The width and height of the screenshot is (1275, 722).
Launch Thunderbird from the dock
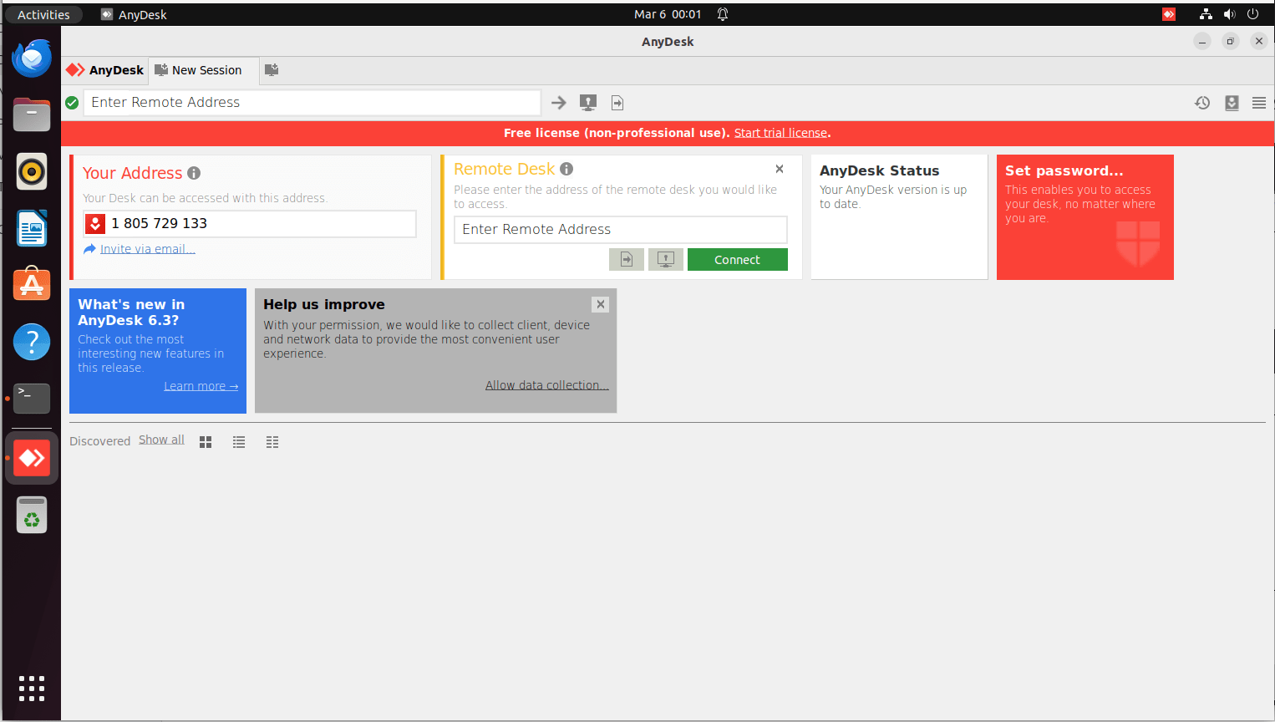pyautogui.click(x=32, y=58)
